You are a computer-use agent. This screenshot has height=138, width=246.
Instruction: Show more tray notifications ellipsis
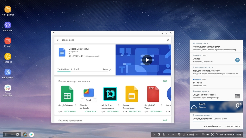coord(173,135)
